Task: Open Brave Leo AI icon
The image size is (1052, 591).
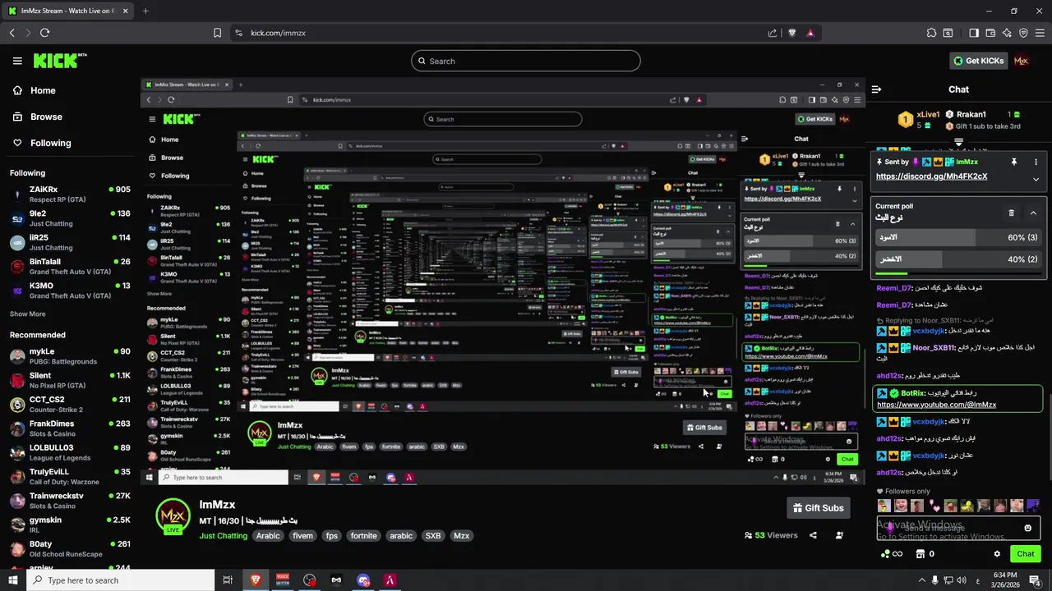Action: (1007, 33)
